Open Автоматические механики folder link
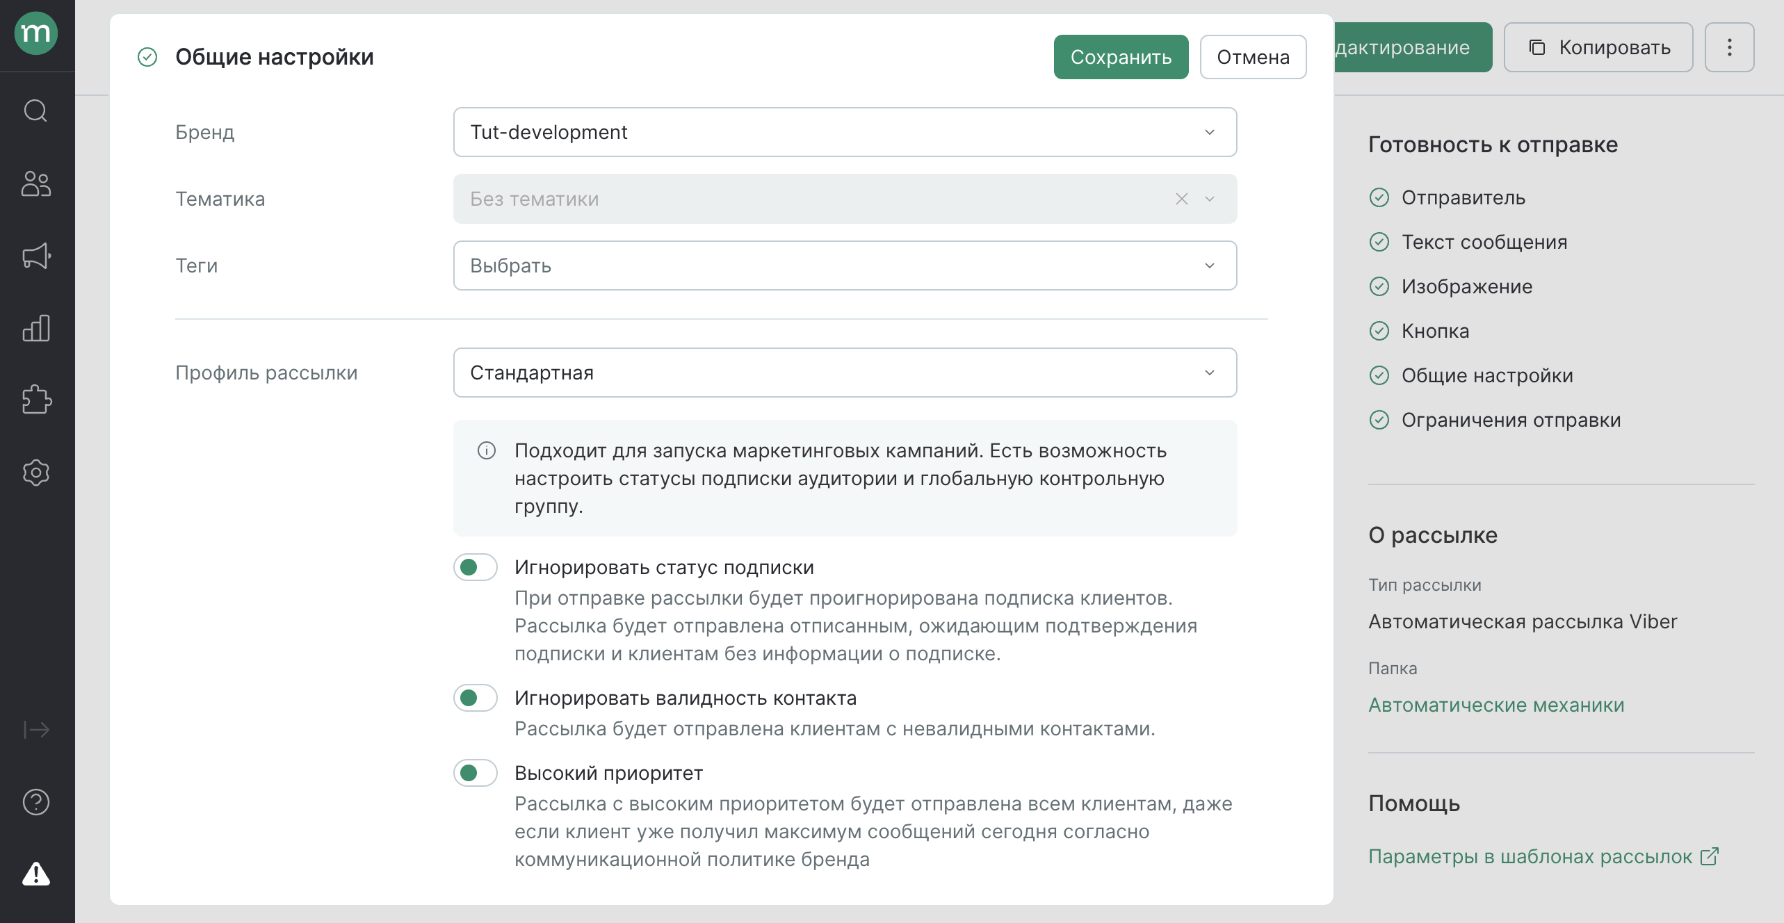Viewport: 1784px width, 923px height. coord(1496,705)
